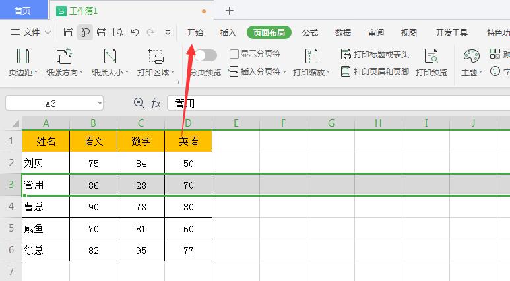Open the 开发工具 ribbon tab
Viewport: 510px width, 281px height.
point(452,32)
